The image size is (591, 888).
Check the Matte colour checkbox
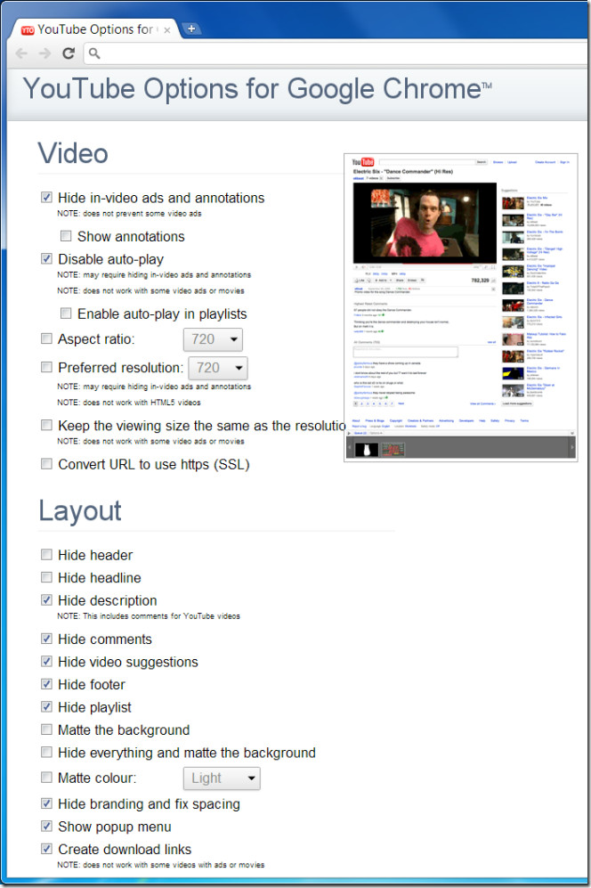pos(46,778)
